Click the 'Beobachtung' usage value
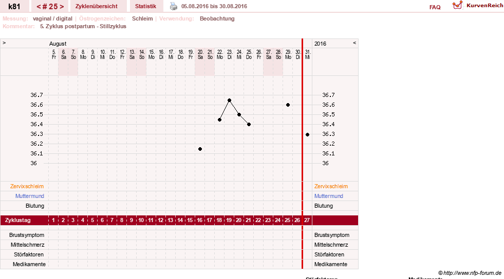 [x=217, y=18]
